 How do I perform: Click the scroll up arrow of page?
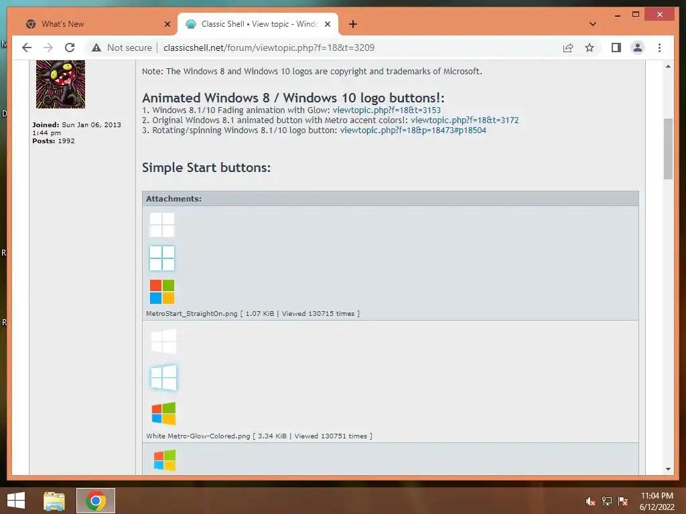668,66
